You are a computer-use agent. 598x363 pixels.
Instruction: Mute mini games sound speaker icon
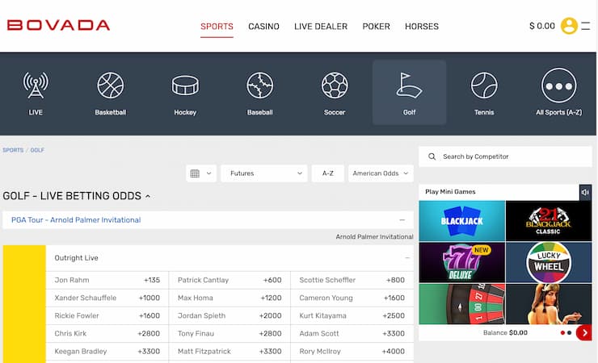click(585, 192)
